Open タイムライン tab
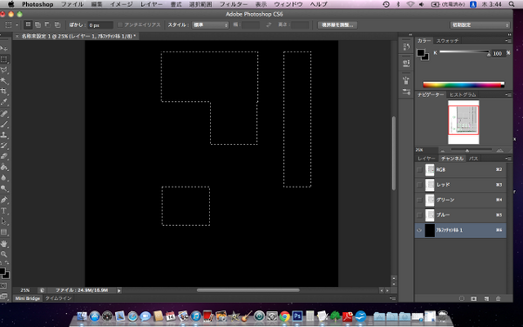 pyautogui.click(x=58, y=298)
